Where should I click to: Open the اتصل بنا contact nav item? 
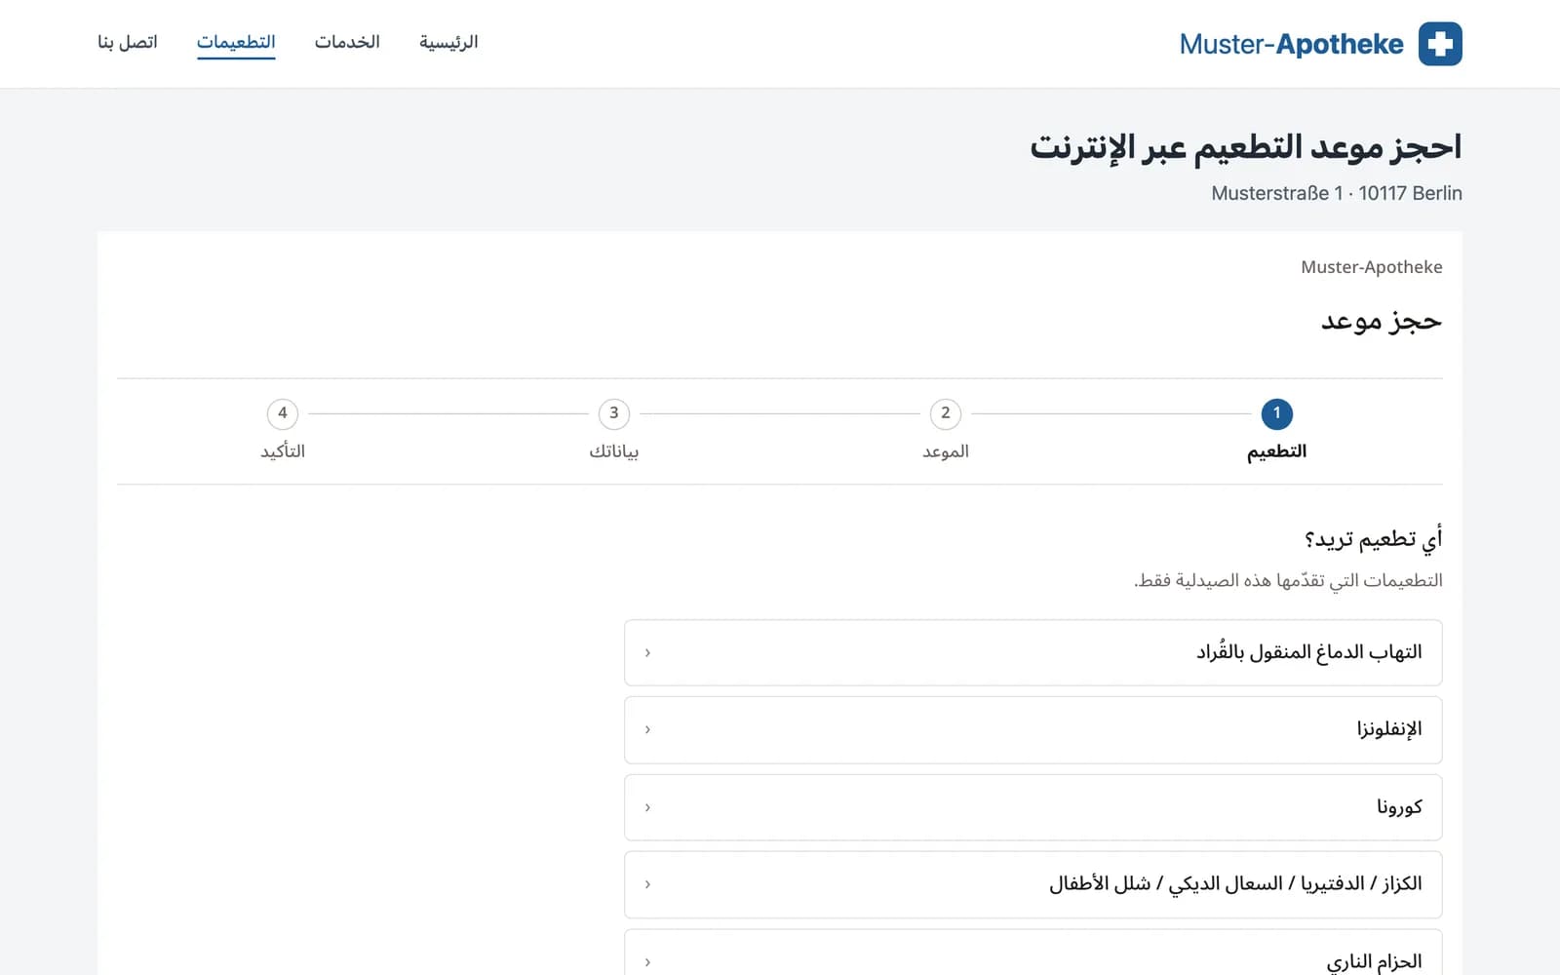(128, 42)
